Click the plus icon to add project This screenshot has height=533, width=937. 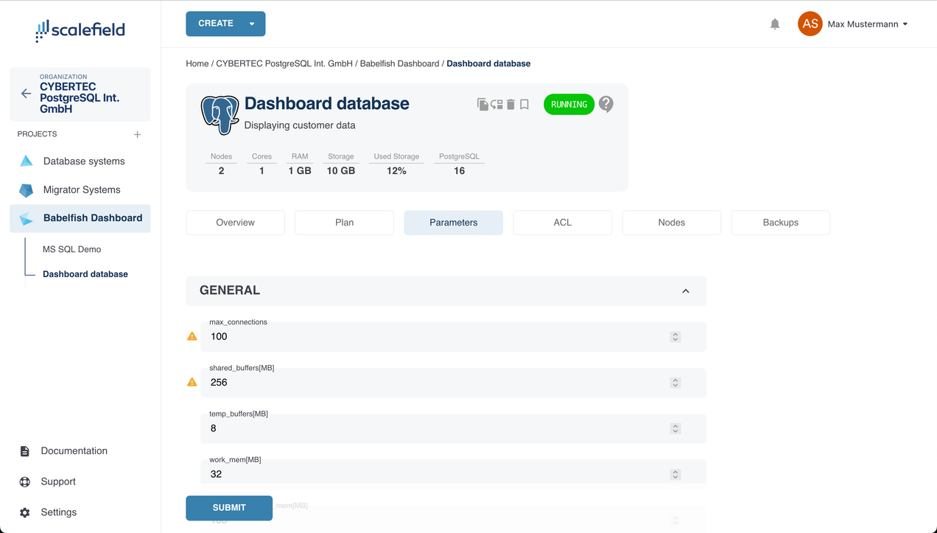tap(137, 135)
